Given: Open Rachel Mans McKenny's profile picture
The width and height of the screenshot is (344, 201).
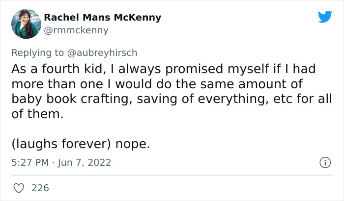Looking at the screenshot, I should (x=26, y=24).
